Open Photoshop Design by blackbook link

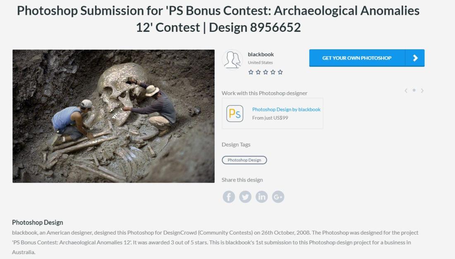point(286,110)
